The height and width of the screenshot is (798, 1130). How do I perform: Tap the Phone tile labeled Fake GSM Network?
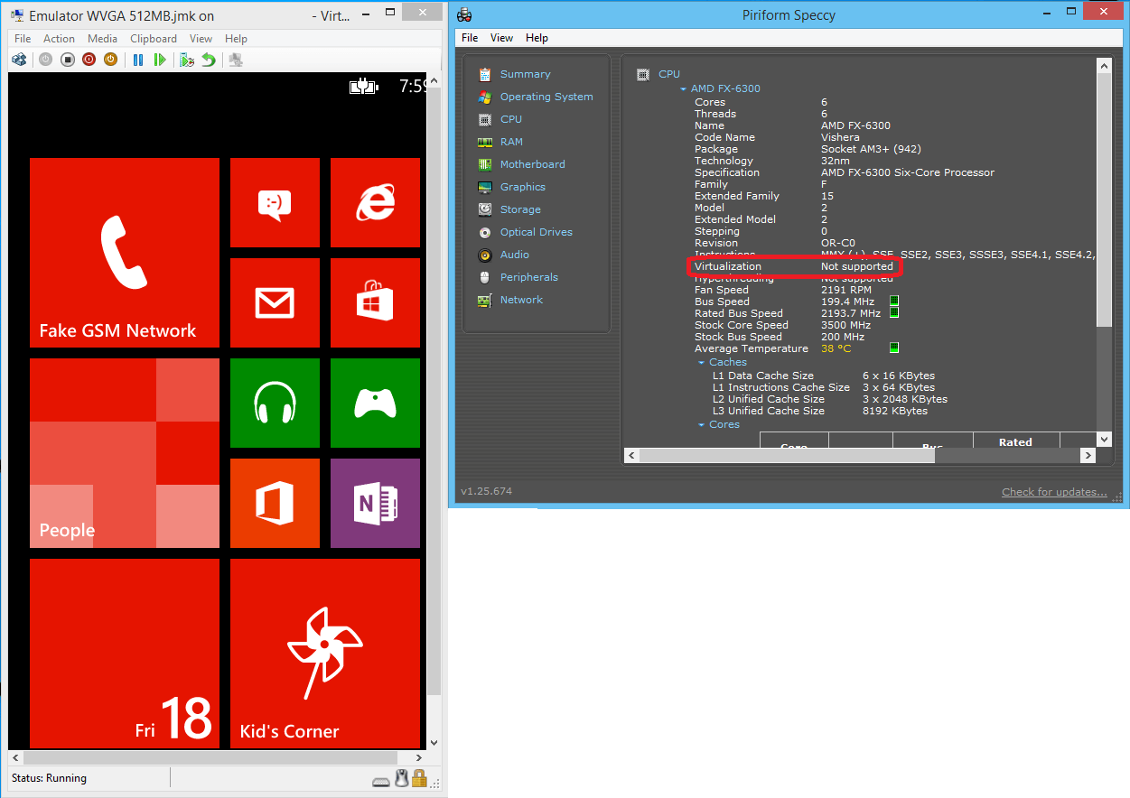125,253
